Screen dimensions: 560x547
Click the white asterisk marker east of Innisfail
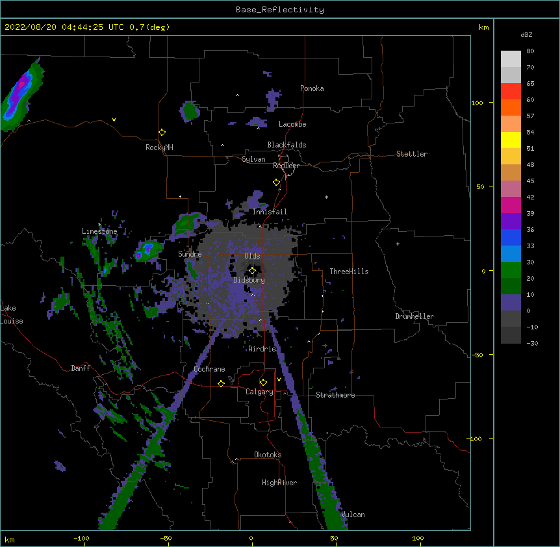326,197
